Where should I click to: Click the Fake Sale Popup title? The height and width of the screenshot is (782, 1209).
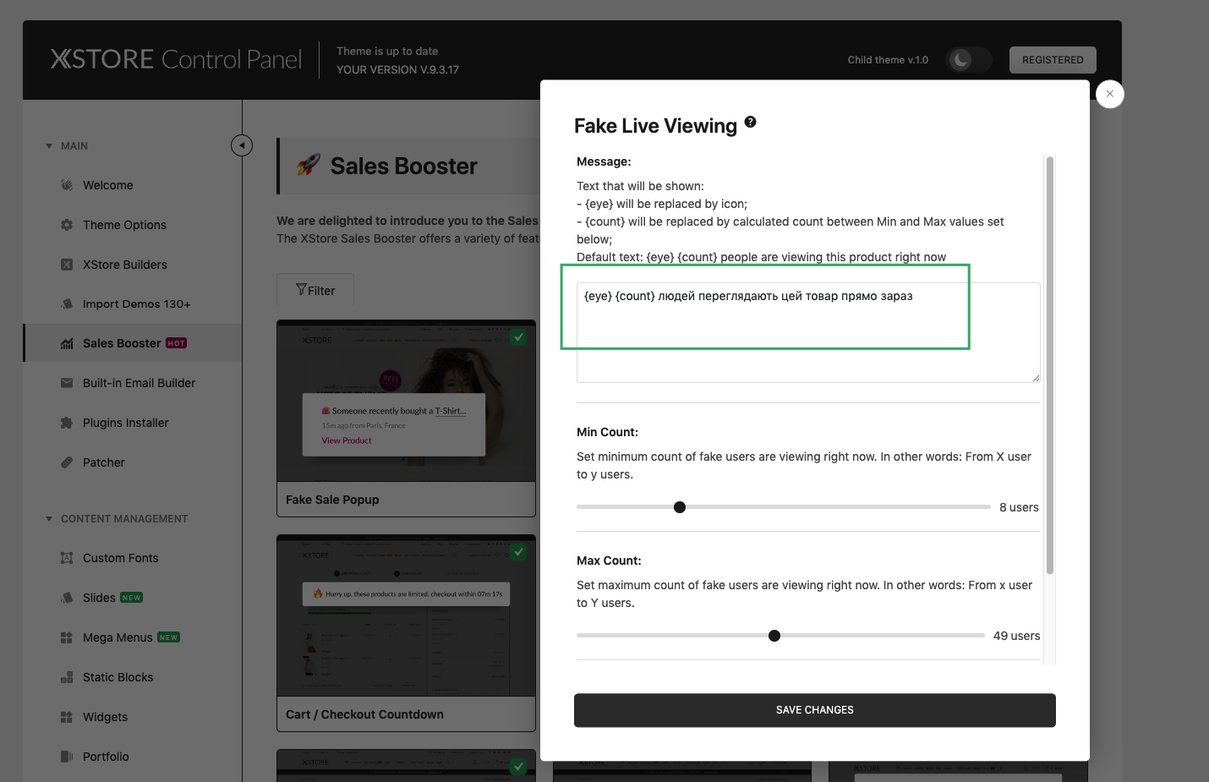332,500
